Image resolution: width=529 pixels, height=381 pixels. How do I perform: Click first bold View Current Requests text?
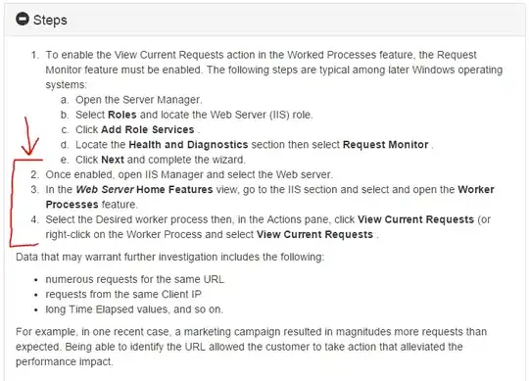415,219
